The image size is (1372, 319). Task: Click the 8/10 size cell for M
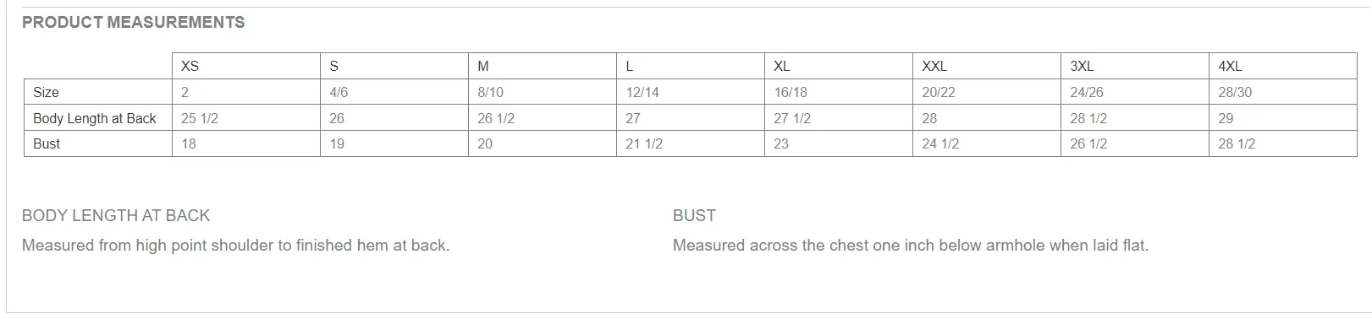542,92
